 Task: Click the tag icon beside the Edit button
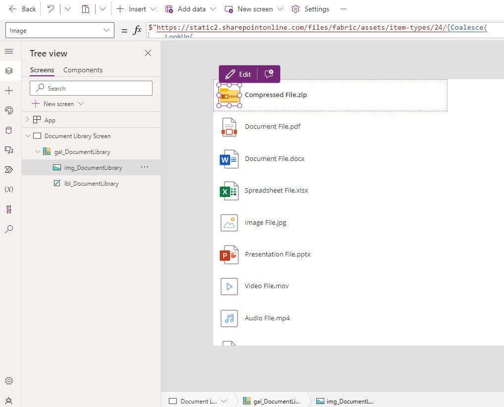(269, 74)
